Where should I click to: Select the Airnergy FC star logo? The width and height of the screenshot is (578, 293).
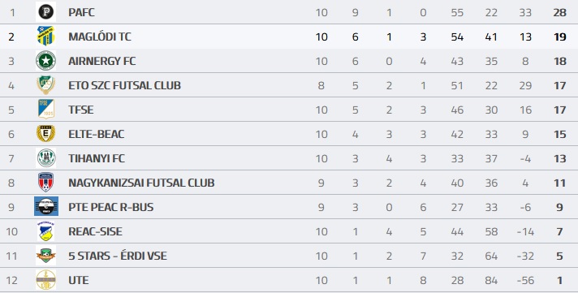[46, 60]
